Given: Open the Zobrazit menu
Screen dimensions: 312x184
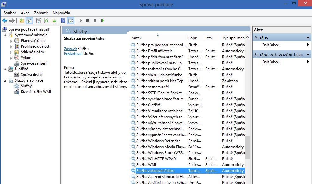Looking at the screenshot, I should (41, 13).
